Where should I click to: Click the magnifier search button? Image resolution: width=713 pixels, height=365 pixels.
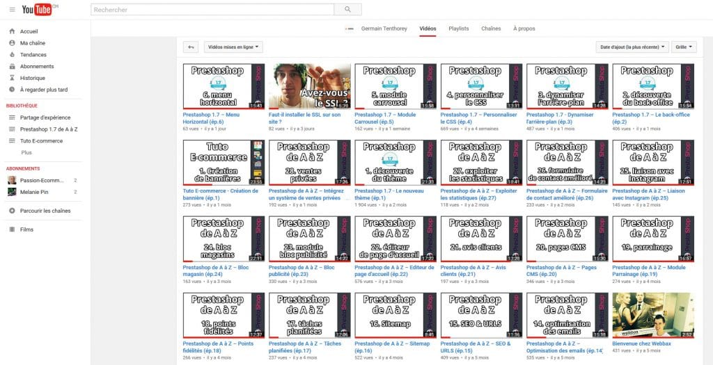[x=348, y=10]
